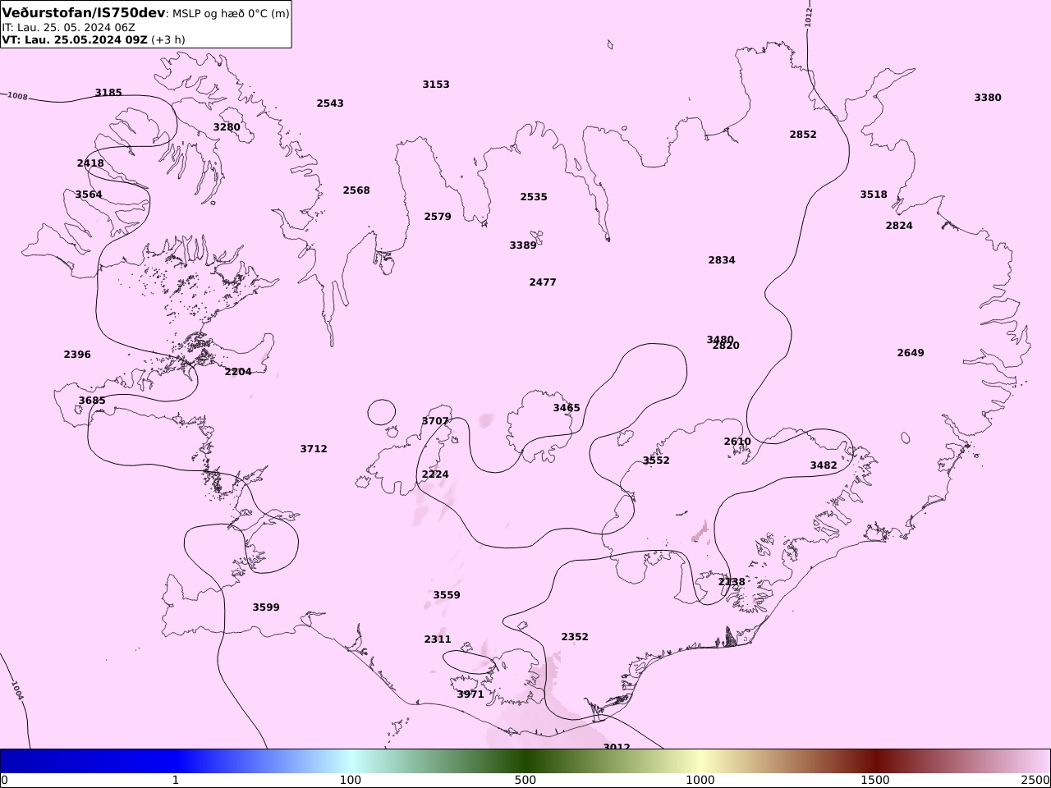Pick the 2579 map label
This screenshot has width=1051, height=788.
coord(438,217)
